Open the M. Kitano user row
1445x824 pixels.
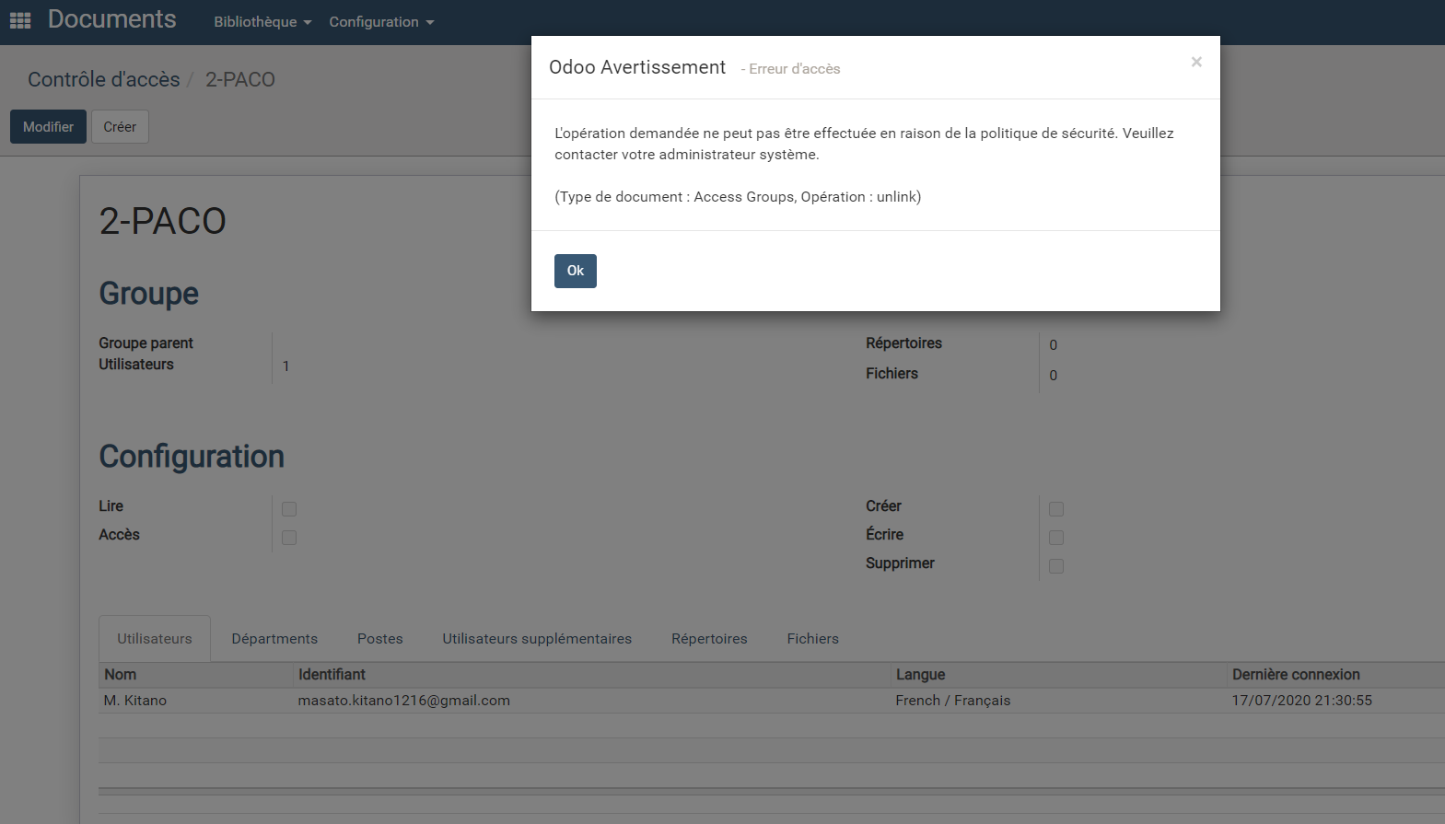tap(135, 701)
